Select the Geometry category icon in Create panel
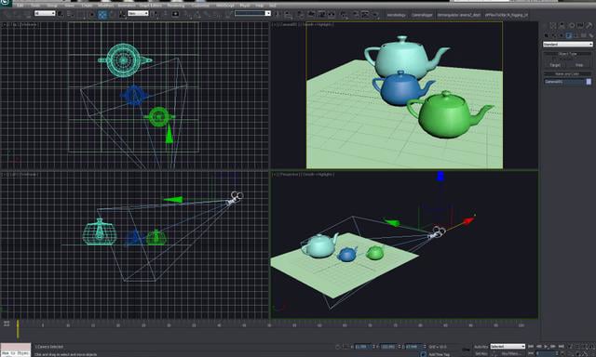Image resolution: width=596 pixels, height=357 pixels. click(x=547, y=35)
